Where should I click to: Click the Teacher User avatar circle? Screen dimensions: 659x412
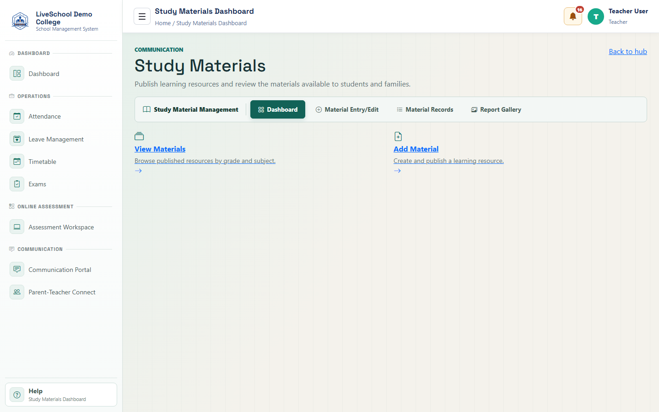pos(596,16)
